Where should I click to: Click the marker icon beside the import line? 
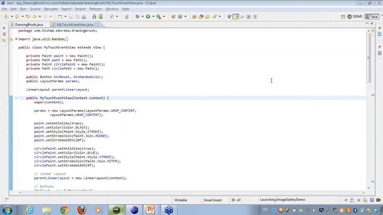(11, 39)
